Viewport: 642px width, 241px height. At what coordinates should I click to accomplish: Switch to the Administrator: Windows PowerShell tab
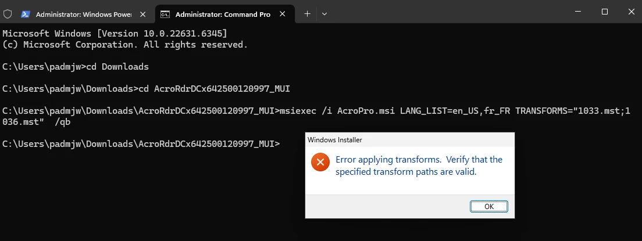tap(84, 15)
